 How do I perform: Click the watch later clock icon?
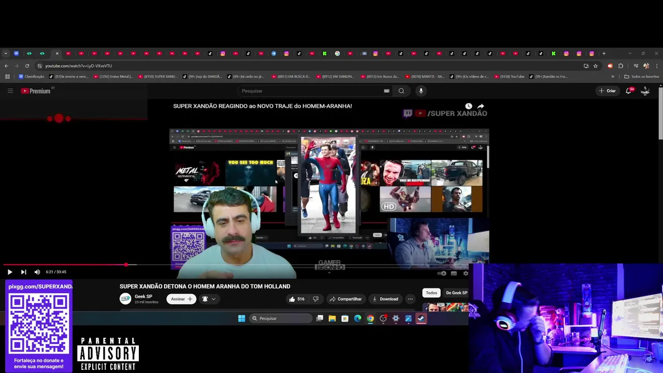[x=468, y=106]
